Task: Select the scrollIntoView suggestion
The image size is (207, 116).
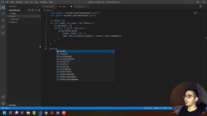Action: [85, 59]
